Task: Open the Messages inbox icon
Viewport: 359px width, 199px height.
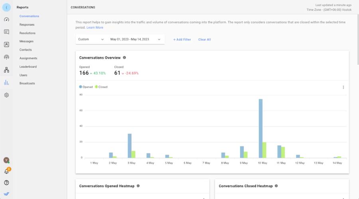Action: [6, 32]
